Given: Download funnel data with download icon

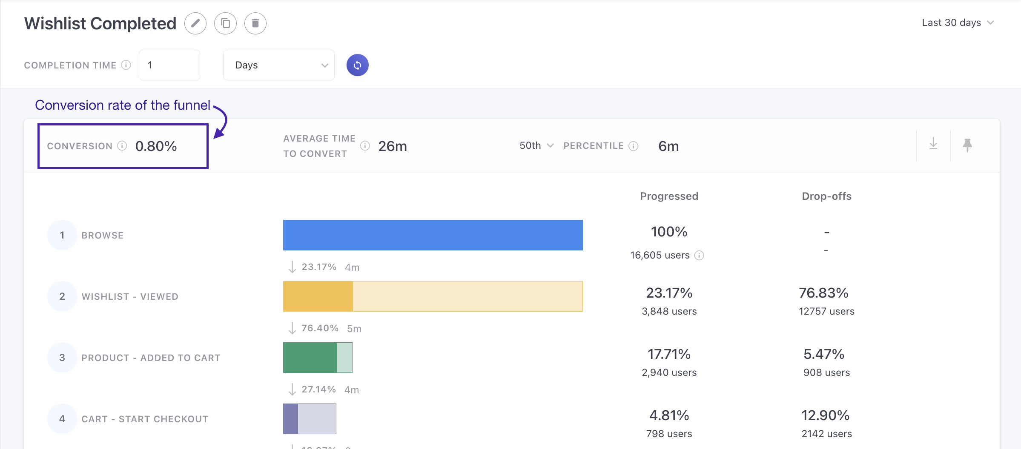Looking at the screenshot, I should (x=933, y=144).
